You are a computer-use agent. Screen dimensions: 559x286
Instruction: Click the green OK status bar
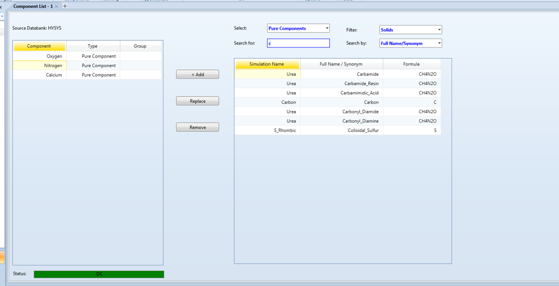click(x=99, y=274)
